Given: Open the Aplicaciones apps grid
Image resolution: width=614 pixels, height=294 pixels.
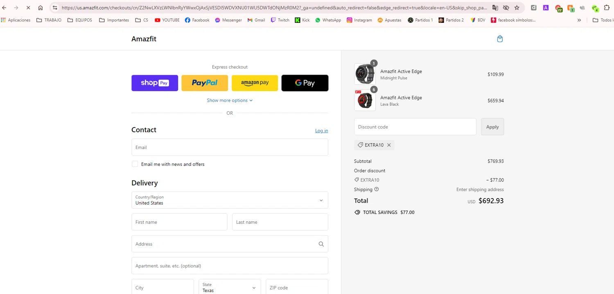Looking at the screenshot, I should click(16, 20).
